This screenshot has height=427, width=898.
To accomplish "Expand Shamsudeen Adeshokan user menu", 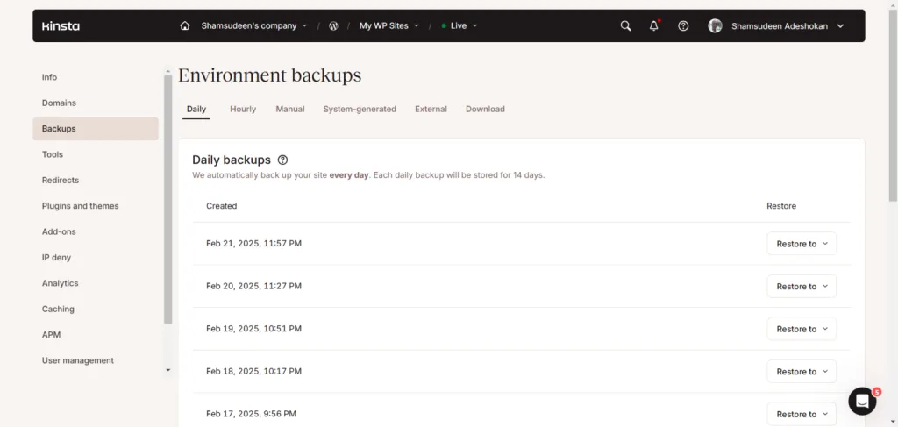I will click(x=788, y=25).
